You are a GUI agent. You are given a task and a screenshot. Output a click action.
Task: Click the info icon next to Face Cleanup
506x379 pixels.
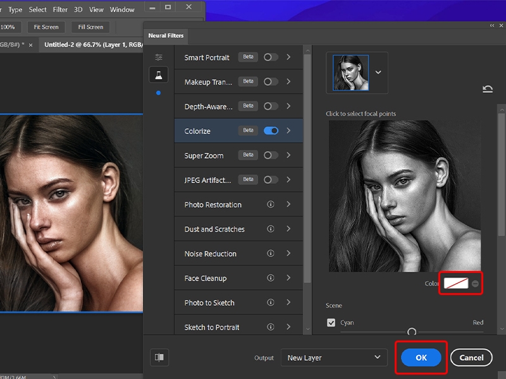[x=271, y=278]
